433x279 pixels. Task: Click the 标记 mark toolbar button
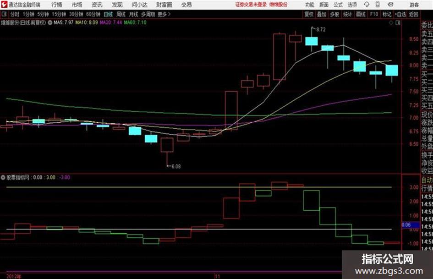387,14
